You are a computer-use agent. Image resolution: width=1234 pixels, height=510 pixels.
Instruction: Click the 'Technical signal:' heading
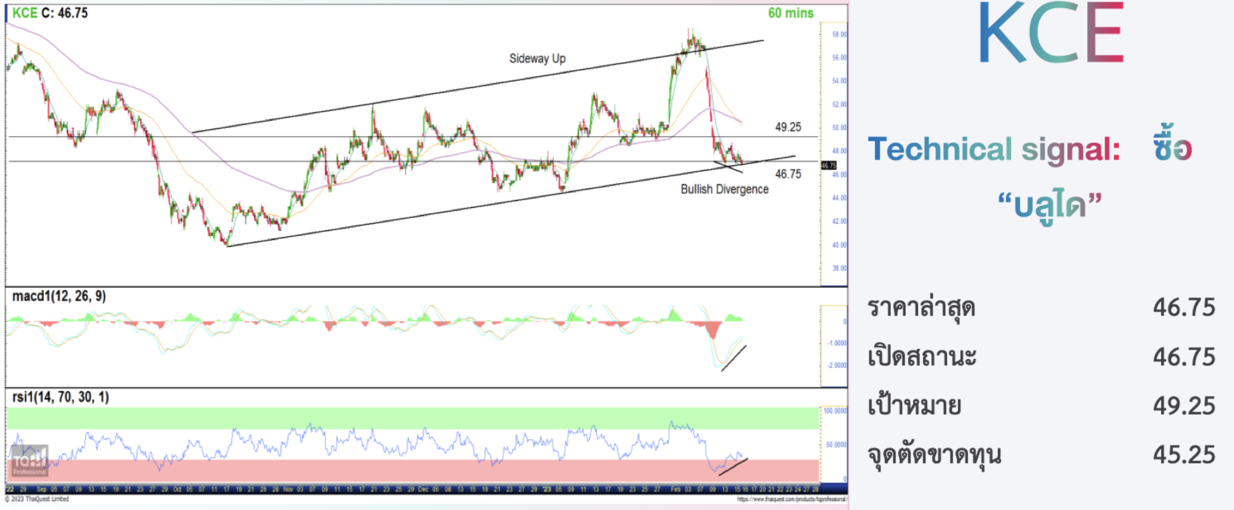tap(994, 149)
